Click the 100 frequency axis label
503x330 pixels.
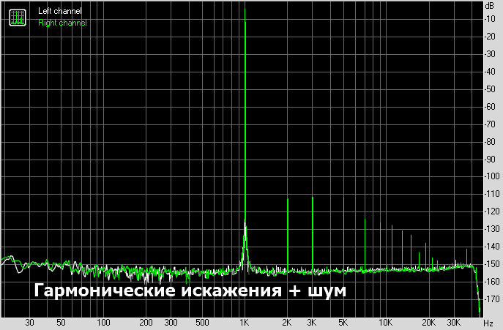tap(103, 322)
